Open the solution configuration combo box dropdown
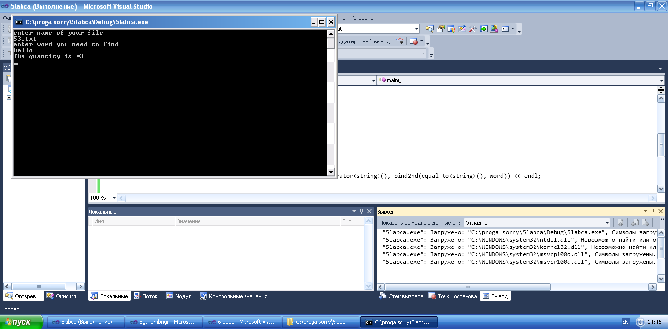 (417, 29)
